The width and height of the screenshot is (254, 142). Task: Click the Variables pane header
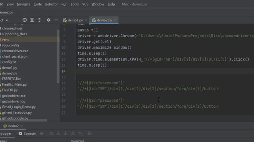(x=78, y=141)
